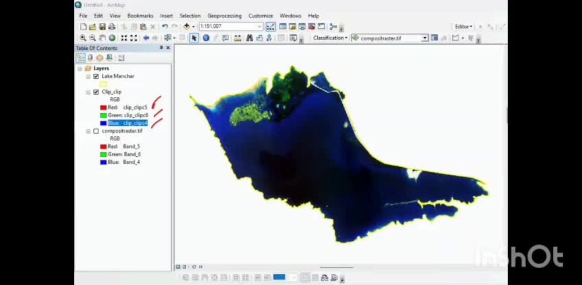Paste with the clipboard icon
Viewport: 582px width, 285px height.
[143, 27]
